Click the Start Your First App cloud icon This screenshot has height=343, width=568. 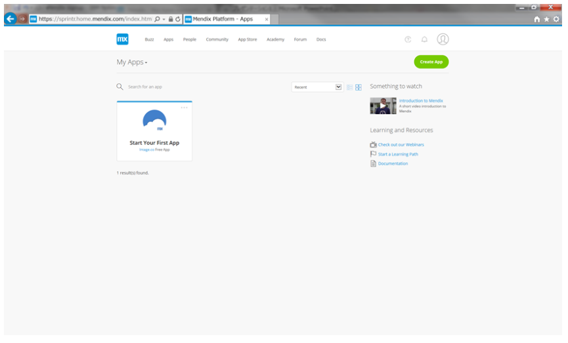coord(155,120)
